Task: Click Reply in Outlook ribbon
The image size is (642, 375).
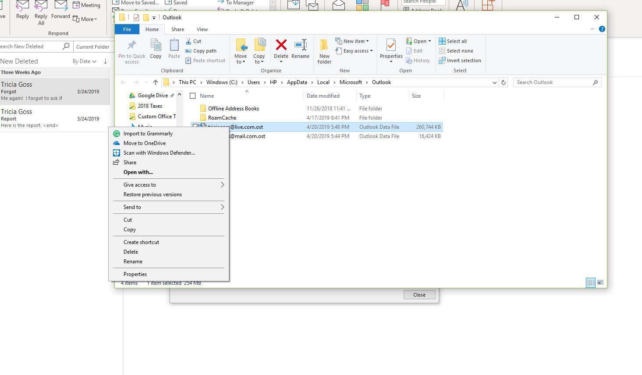Action: point(22,11)
